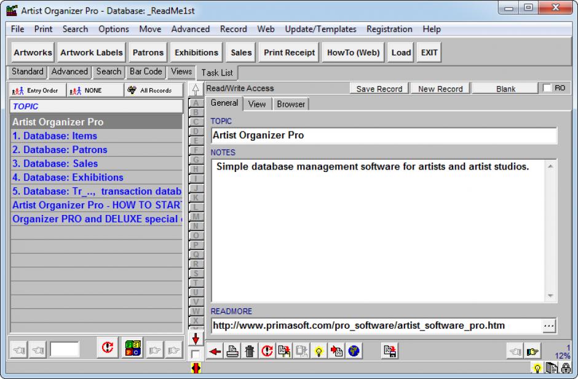Select '1. Database: Items' in the topic list
This screenshot has height=379, width=578.
point(96,136)
